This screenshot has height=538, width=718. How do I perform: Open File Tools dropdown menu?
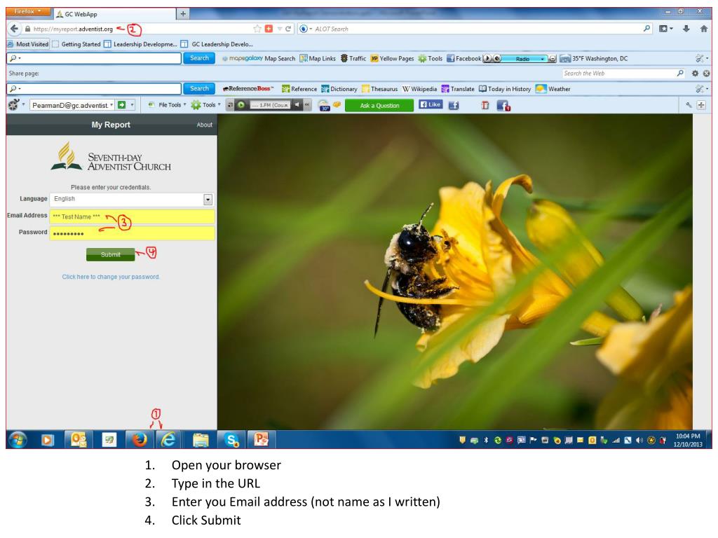coord(167,105)
